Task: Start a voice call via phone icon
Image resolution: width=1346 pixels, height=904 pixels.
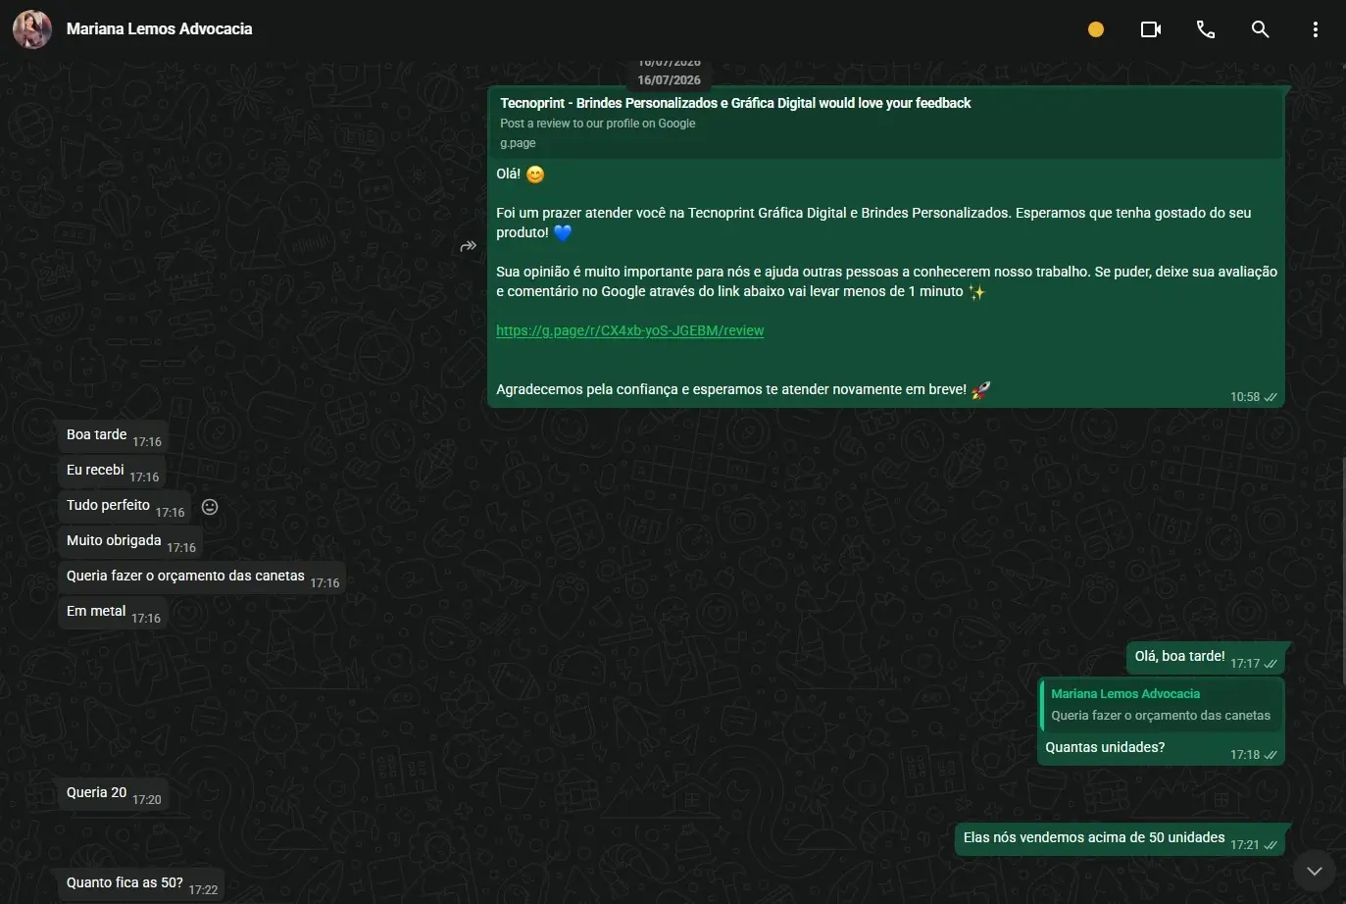Action: pos(1206,29)
